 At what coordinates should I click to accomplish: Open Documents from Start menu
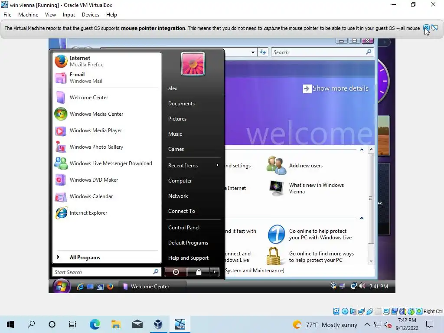(193, 104)
